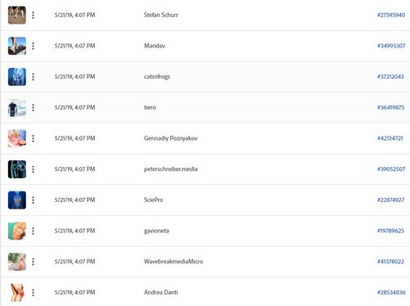The width and height of the screenshot is (410, 306).
Task: Open asset link #28534836
Action: (x=391, y=292)
